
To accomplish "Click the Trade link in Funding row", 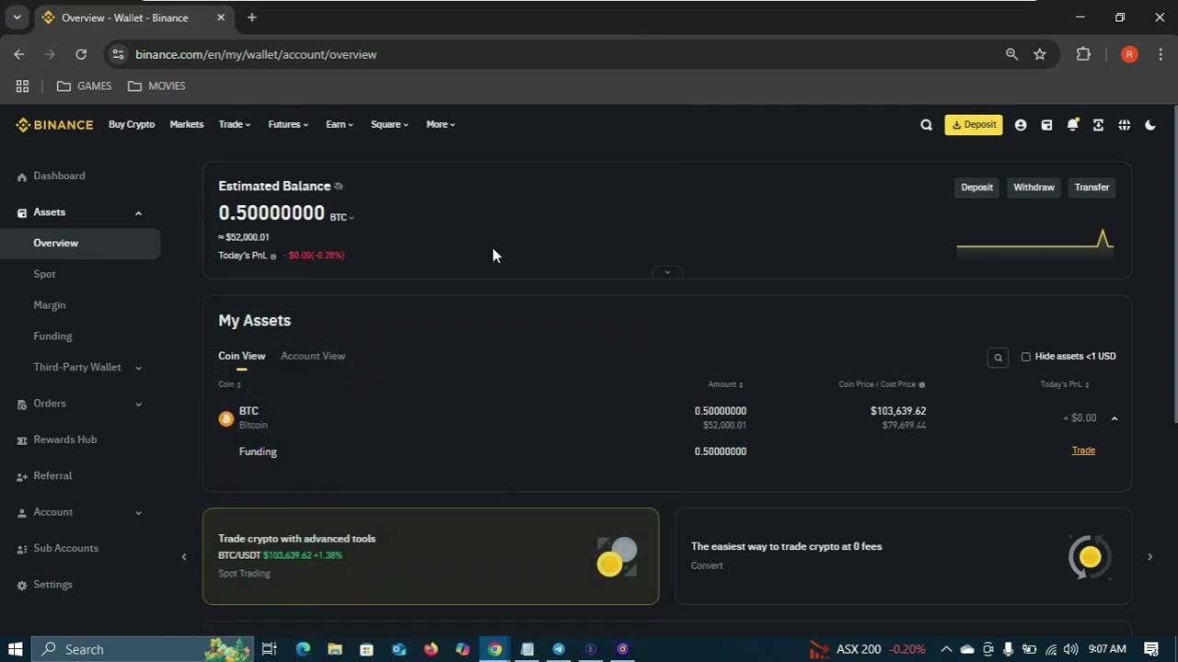I will tap(1083, 451).
